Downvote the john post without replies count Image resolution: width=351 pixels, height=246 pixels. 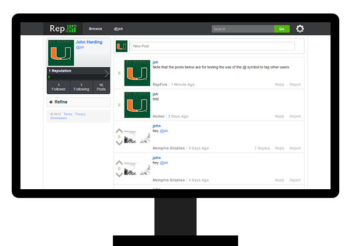(x=119, y=175)
